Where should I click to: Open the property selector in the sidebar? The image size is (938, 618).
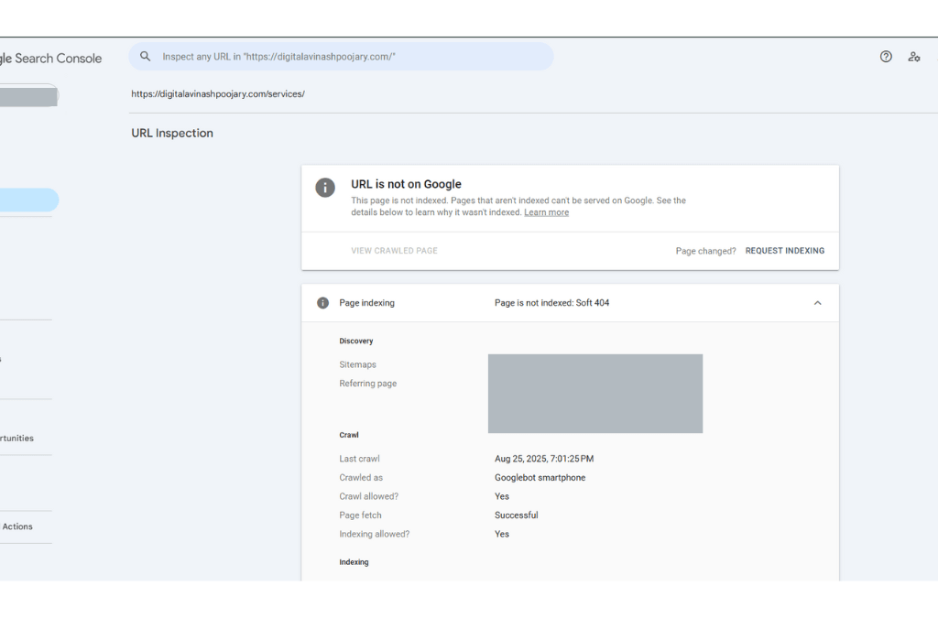click(x=27, y=94)
